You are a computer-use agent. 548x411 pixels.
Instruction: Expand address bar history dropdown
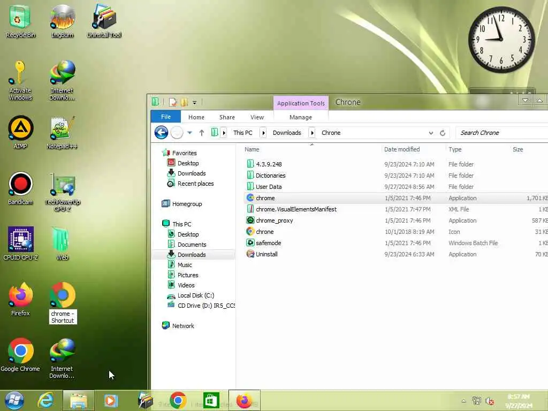[x=431, y=133]
